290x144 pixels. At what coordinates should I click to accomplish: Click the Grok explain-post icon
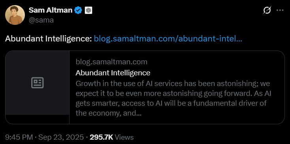pos(267,10)
